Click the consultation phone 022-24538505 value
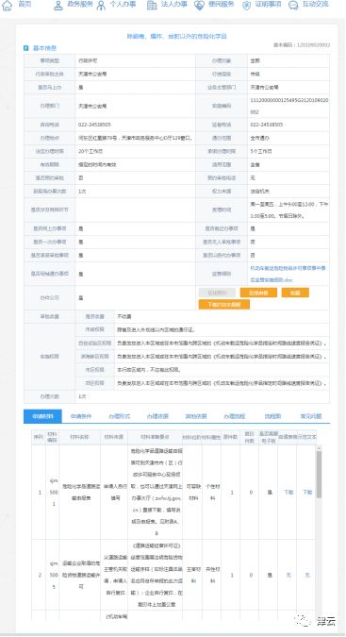This screenshot has width=346, height=637. click(94, 125)
